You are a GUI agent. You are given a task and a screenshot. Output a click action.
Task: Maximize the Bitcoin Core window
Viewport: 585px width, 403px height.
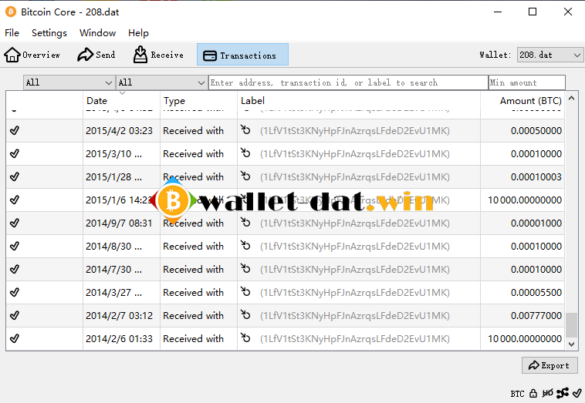pos(533,12)
